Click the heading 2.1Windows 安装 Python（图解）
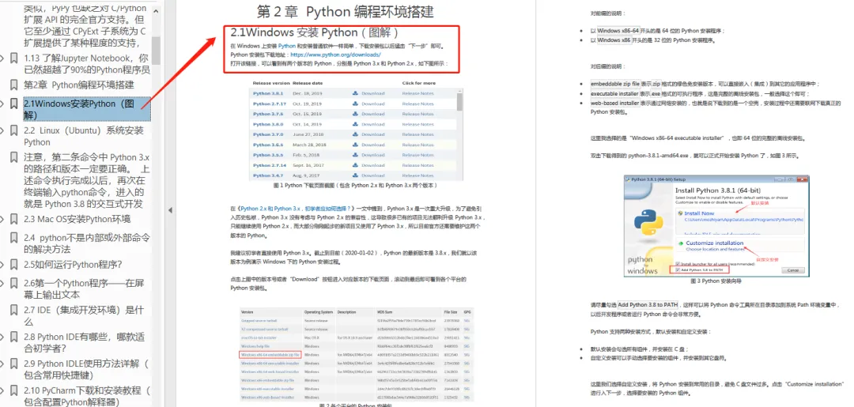 click(x=316, y=32)
